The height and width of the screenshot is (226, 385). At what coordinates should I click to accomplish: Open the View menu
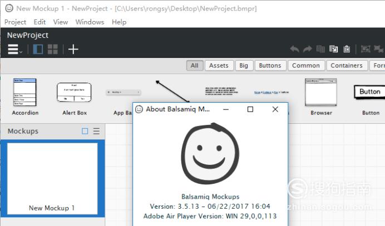pyautogui.click(x=61, y=22)
